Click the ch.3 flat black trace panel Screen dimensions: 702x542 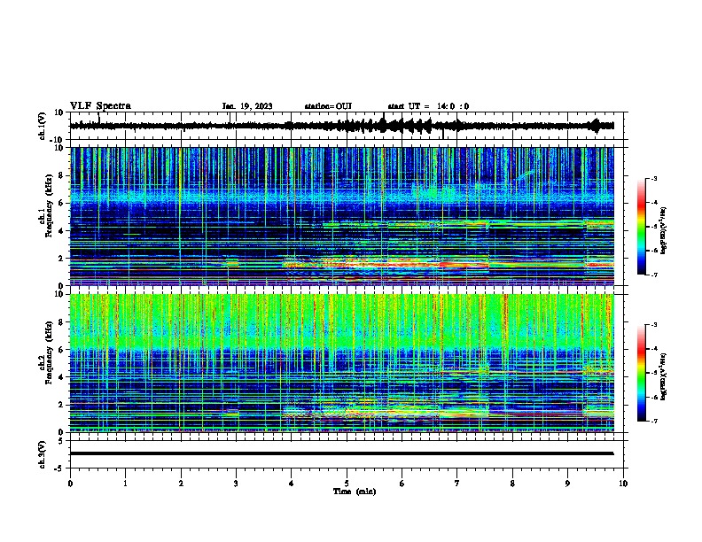(x=347, y=454)
